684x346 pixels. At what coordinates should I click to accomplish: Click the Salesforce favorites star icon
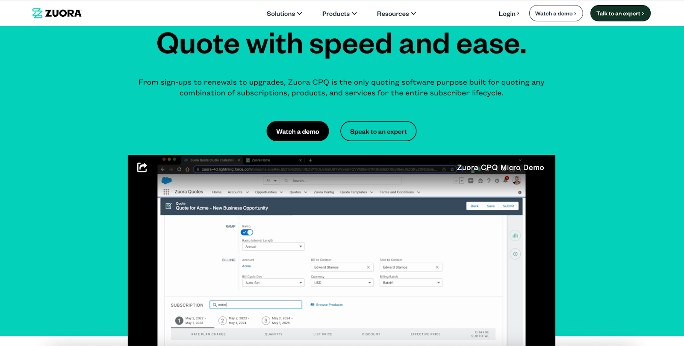[456, 181]
